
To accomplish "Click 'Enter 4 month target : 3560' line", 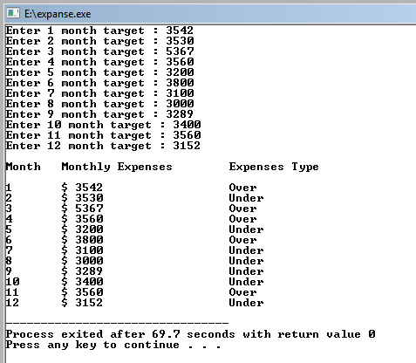I will 99,62.
